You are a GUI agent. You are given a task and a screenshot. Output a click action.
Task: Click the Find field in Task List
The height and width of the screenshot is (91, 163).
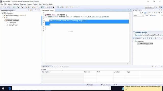click(x=138, y=15)
